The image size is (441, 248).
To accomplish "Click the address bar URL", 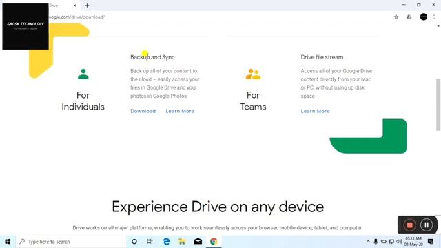I will pyautogui.click(x=76, y=17).
